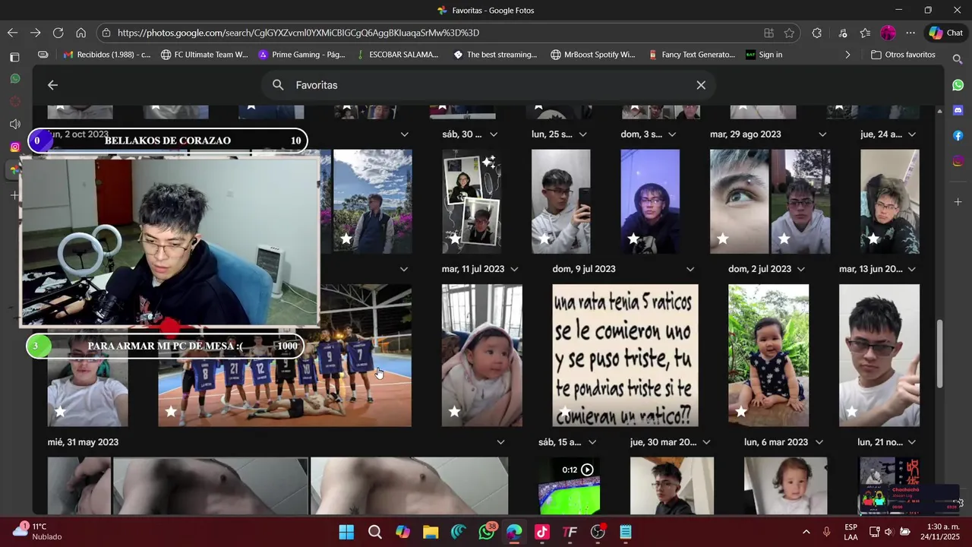Image resolution: width=972 pixels, height=547 pixels.
Task: Add a sidebar app with plus icon
Action: [x=958, y=202]
